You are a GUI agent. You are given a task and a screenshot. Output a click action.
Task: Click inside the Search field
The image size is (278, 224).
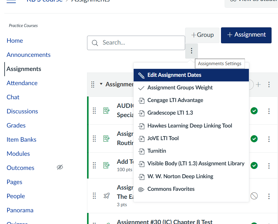[138, 43]
